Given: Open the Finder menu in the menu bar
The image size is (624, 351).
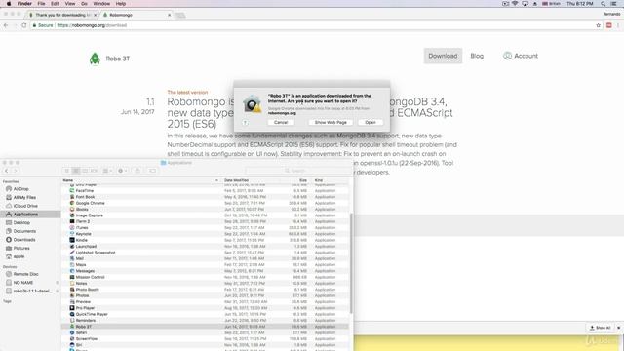Looking at the screenshot, I should coord(24,4).
